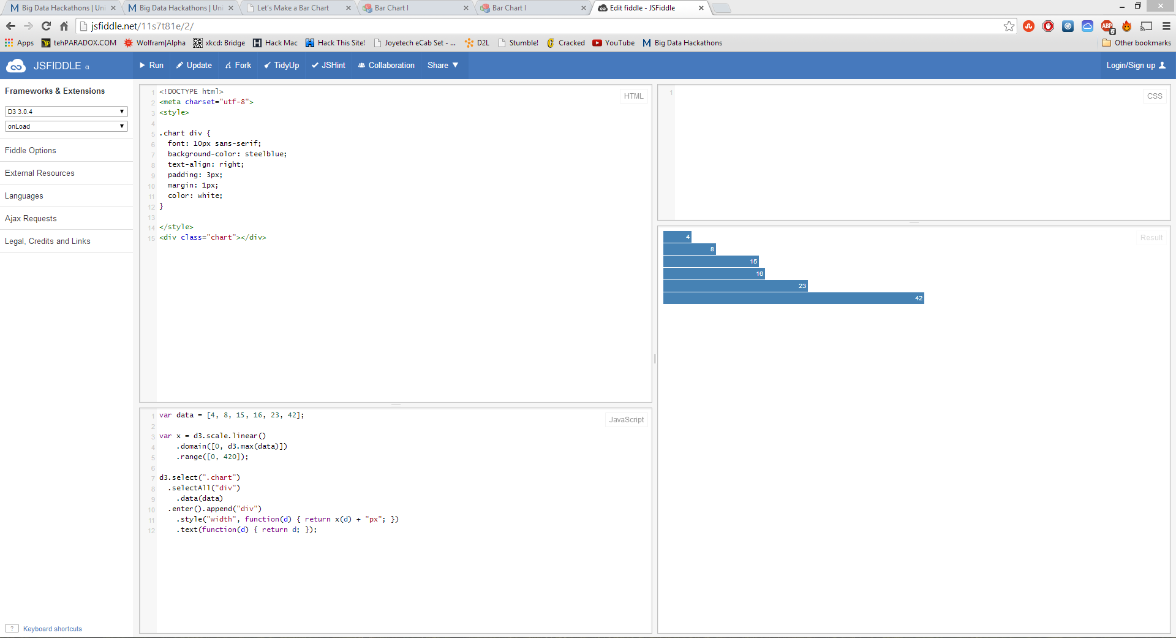
Task: Start a Collaboration session
Action: tap(386, 66)
